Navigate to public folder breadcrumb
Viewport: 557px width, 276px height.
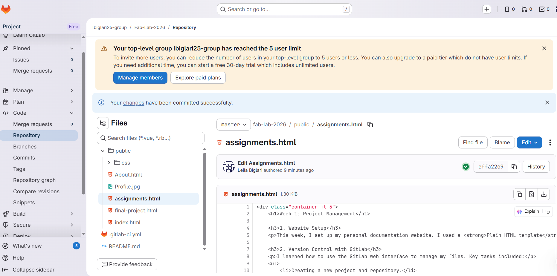(x=301, y=125)
